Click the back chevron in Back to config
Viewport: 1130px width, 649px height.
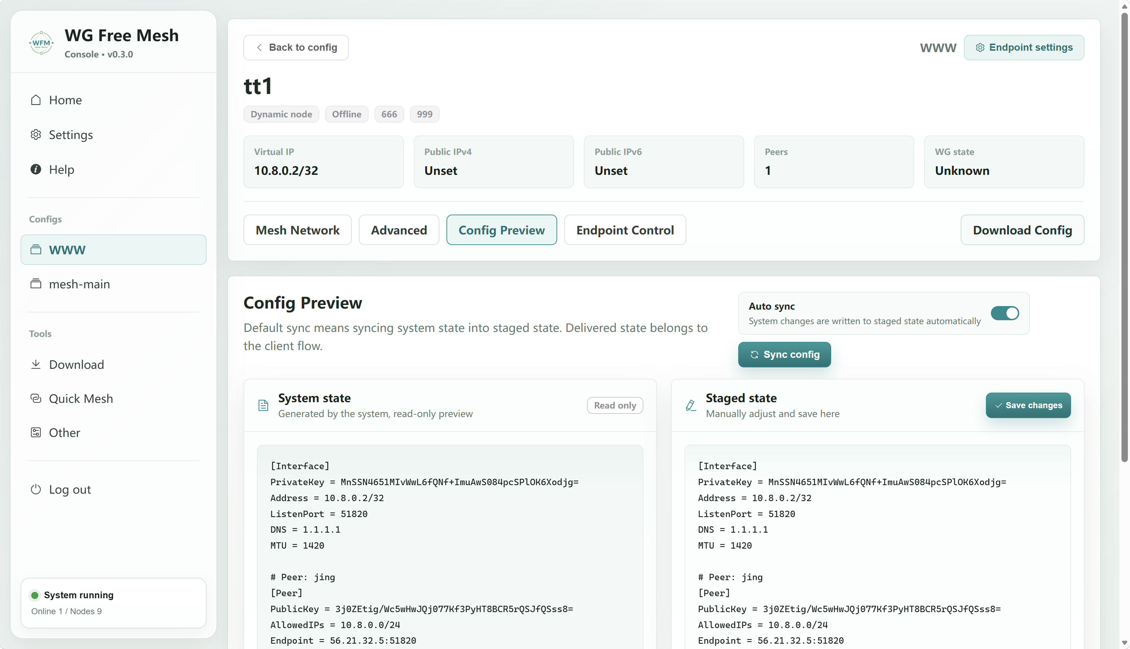pyautogui.click(x=259, y=47)
